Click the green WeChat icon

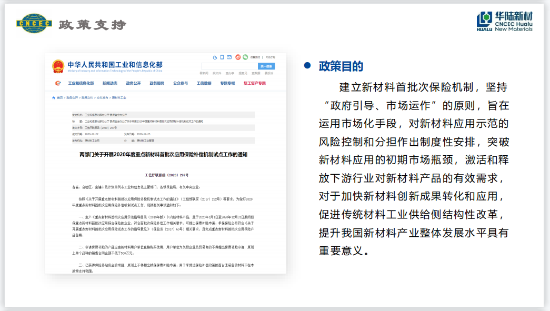click(x=245, y=57)
